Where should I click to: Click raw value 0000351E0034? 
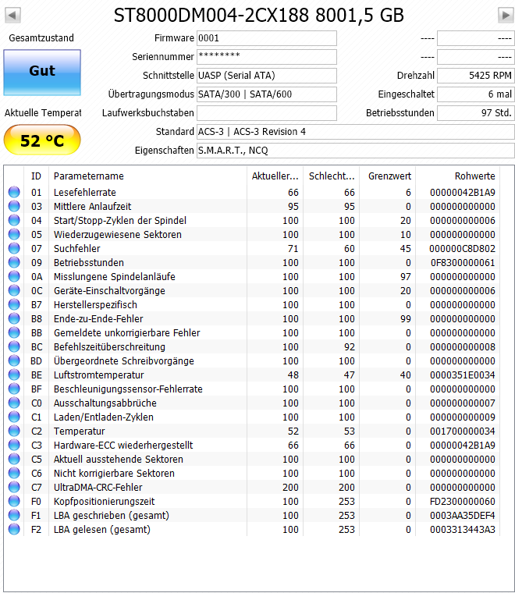(x=463, y=375)
